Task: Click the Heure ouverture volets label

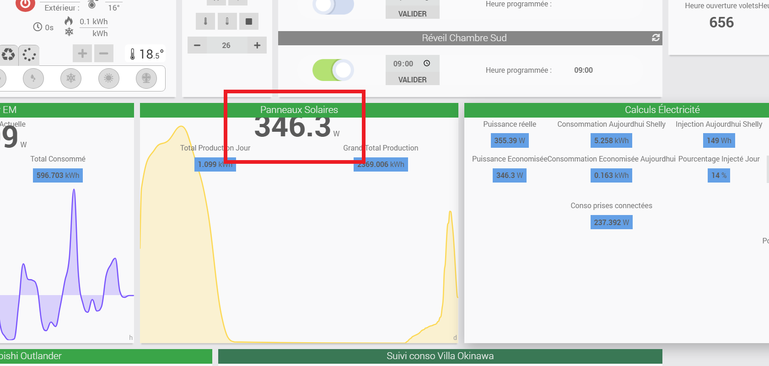Action: 721,5
